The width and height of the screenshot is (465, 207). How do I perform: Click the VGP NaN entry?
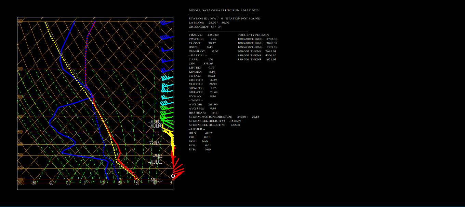tap(198, 141)
